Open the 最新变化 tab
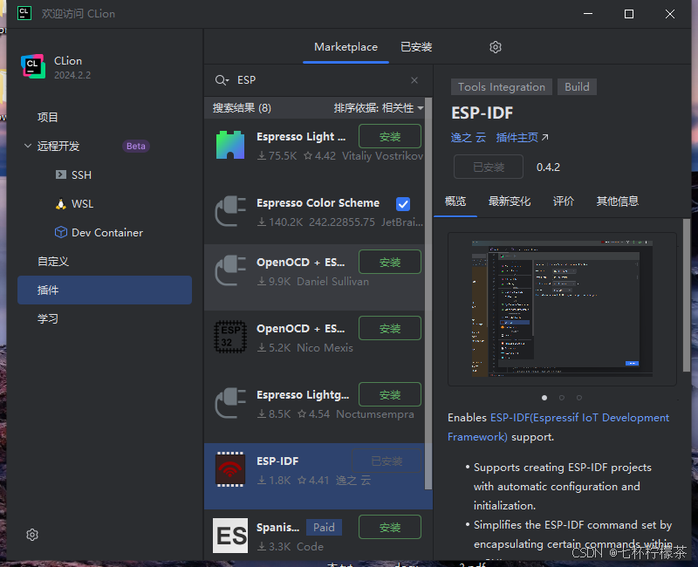 [510, 202]
